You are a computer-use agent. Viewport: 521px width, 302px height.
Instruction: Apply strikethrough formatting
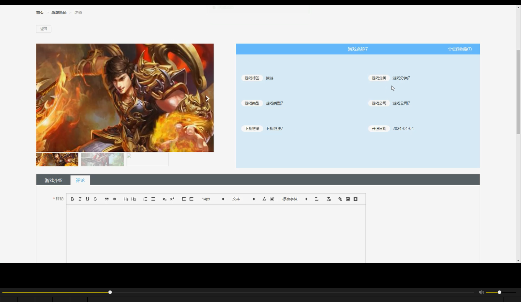(95, 199)
